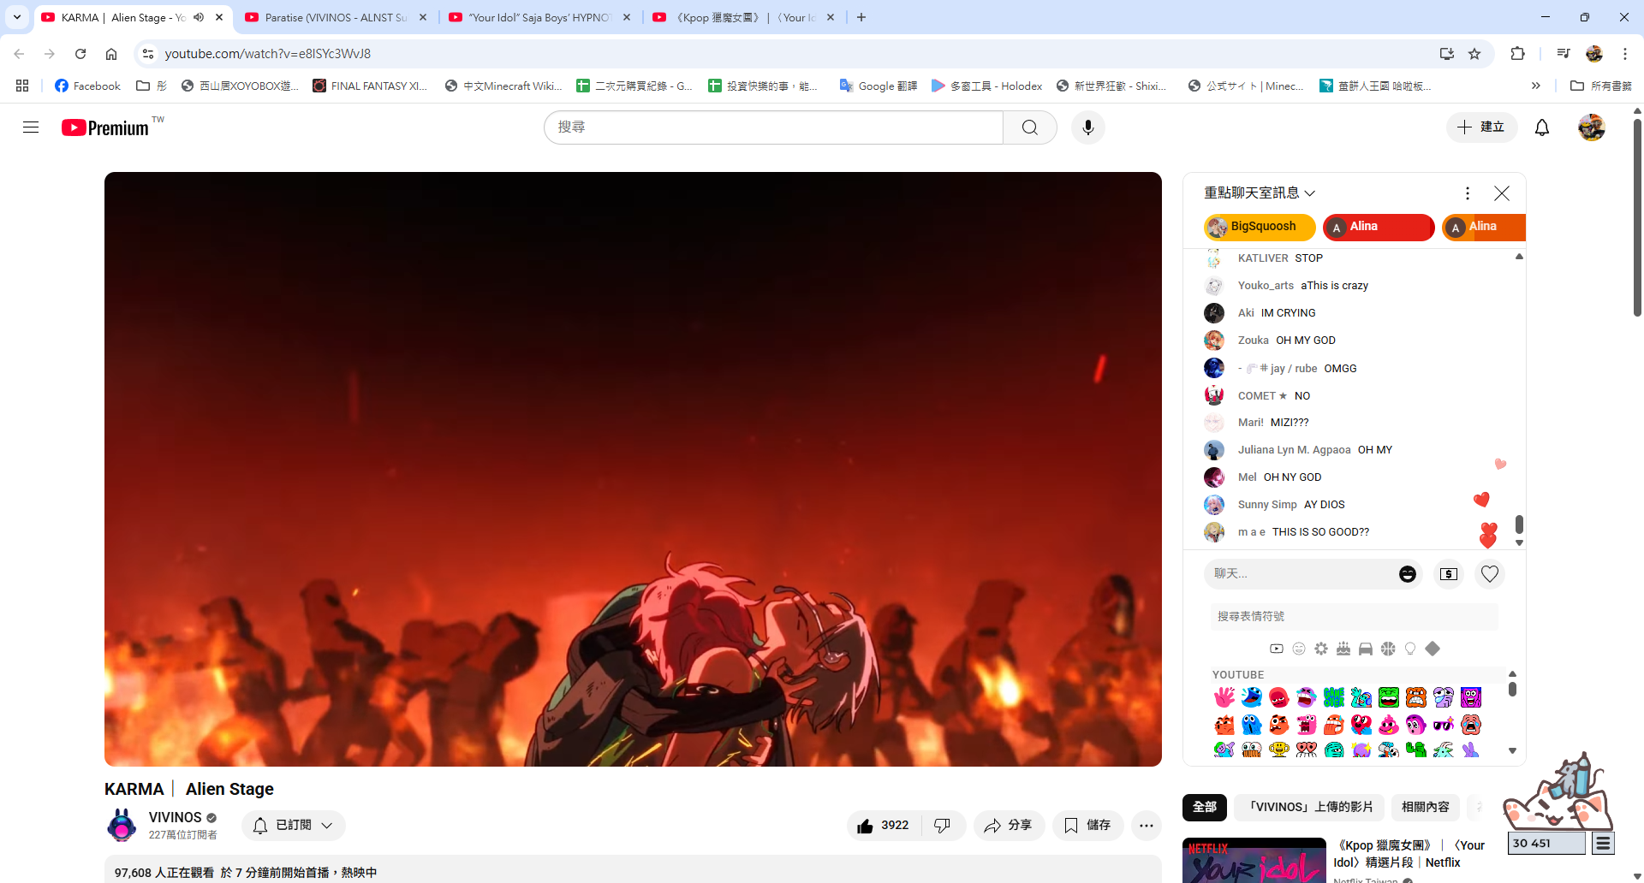Like the video with 3922 likes
Image resolution: width=1644 pixels, height=883 pixels.
pos(884,826)
